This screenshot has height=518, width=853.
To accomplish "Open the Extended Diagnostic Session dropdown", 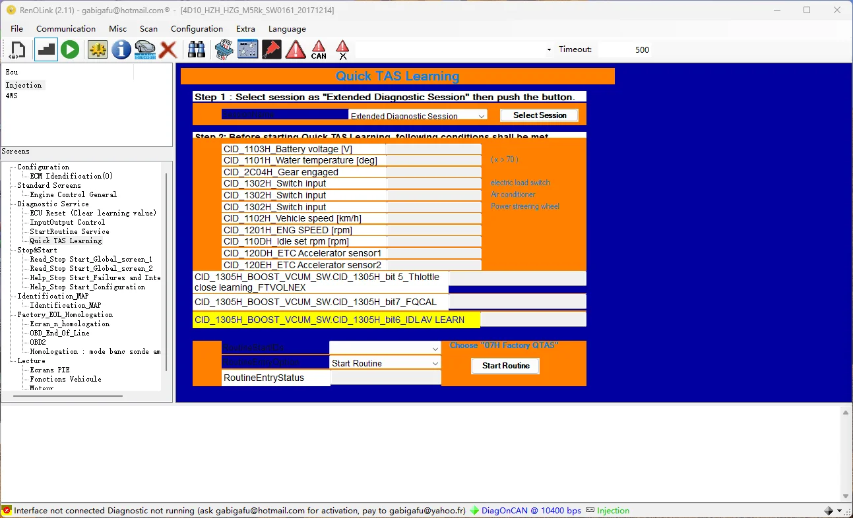I will pos(418,115).
